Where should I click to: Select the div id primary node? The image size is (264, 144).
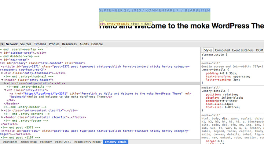coord(43,63)
